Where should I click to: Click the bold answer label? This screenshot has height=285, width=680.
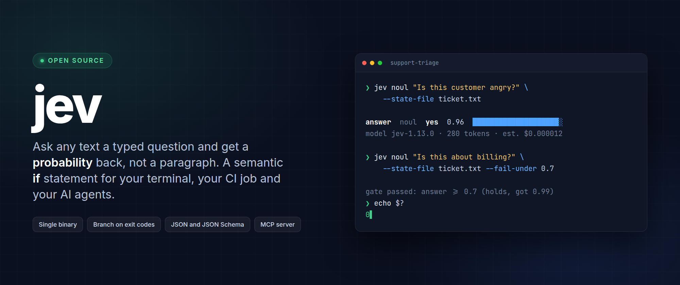[x=378, y=122]
